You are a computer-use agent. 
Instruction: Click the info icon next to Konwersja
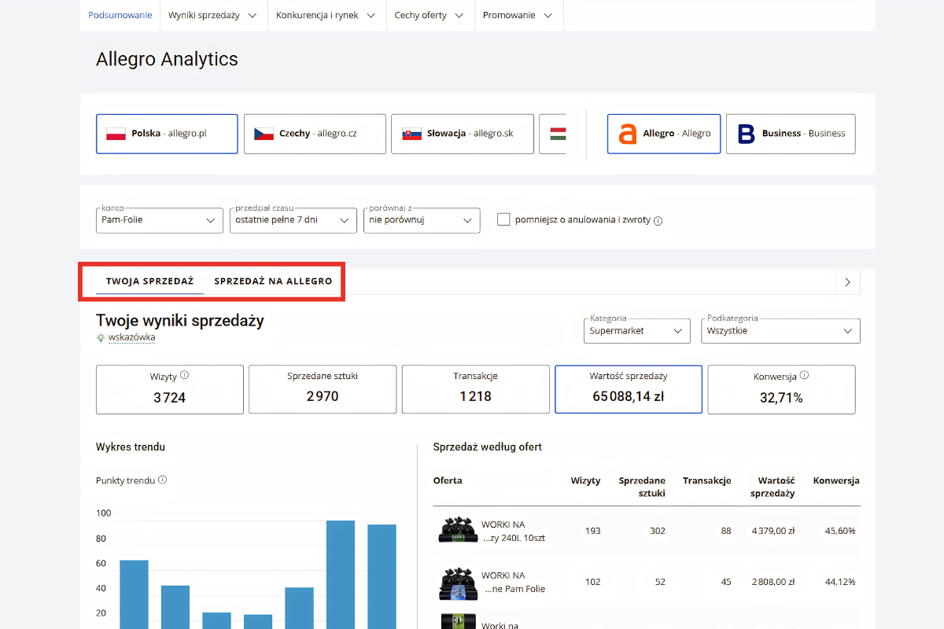tap(805, 376)
